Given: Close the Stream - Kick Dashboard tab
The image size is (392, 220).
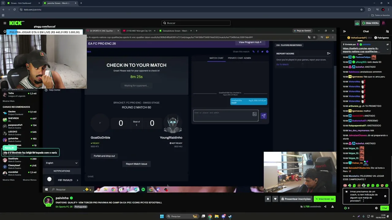Looking at the screenshot, I should coord(39,3).
